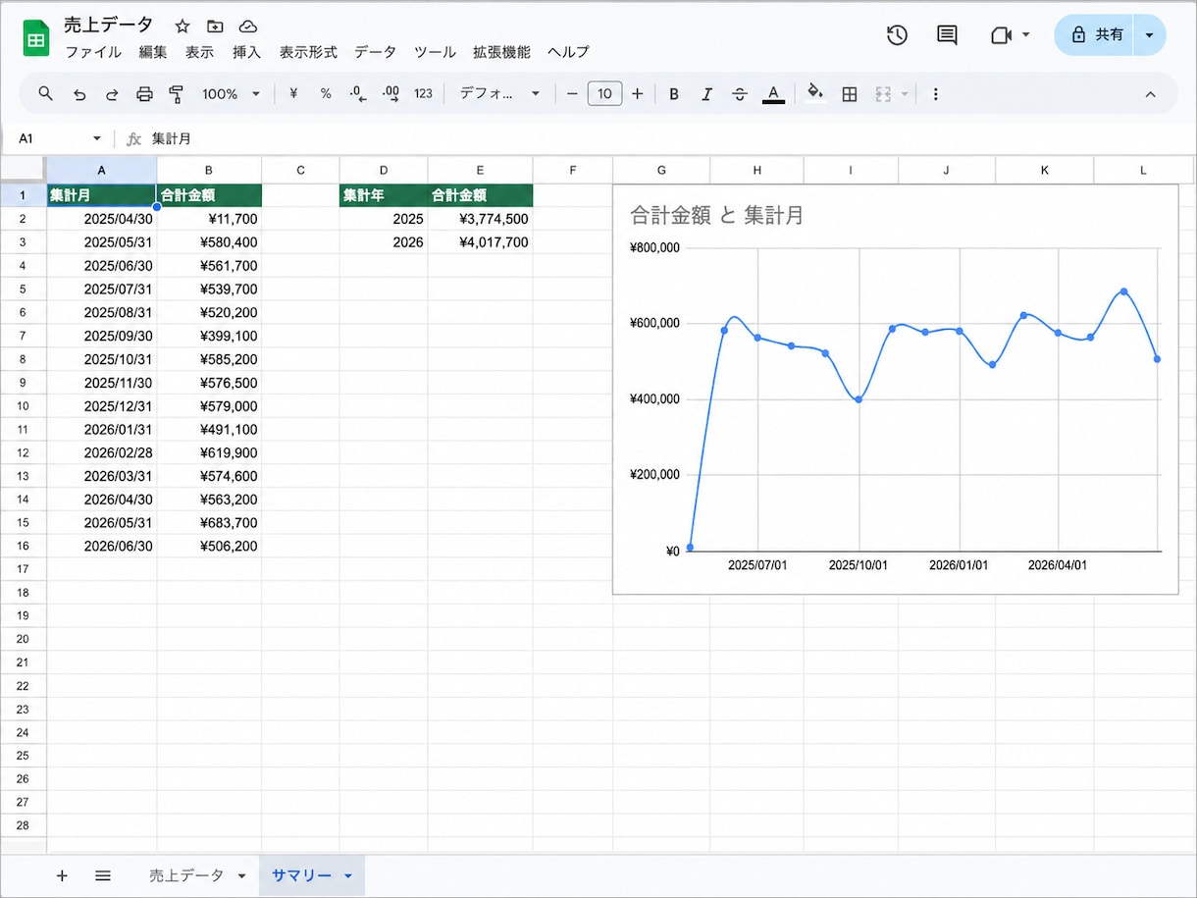Viewport: 1197px width, 898px height.
Task: Toggle strikethrough formatting
Action: [x=740, y=94]
